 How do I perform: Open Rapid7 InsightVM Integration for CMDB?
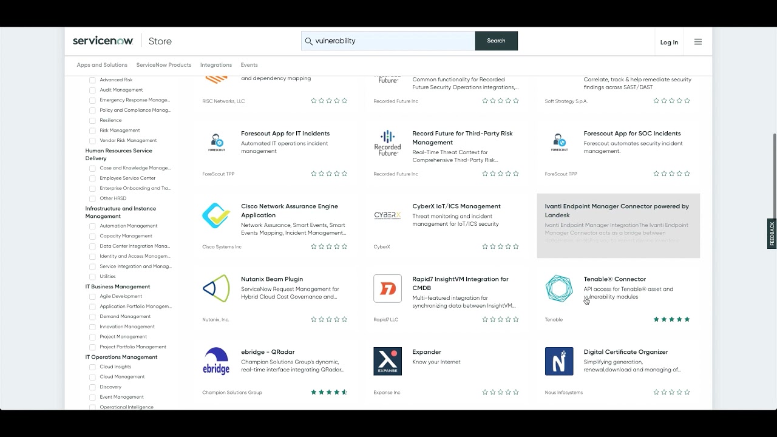[x=460, y=283]
